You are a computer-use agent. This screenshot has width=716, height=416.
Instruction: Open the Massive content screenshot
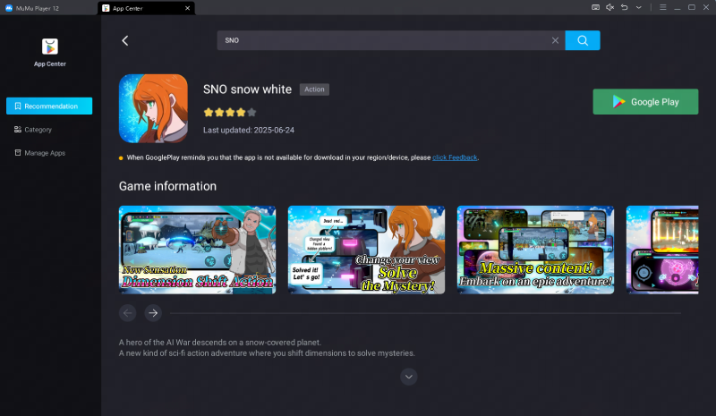[535, 250]
